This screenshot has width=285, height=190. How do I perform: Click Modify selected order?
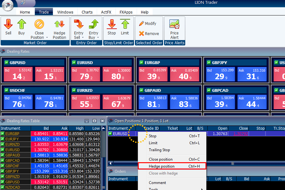tap(148, 24)
